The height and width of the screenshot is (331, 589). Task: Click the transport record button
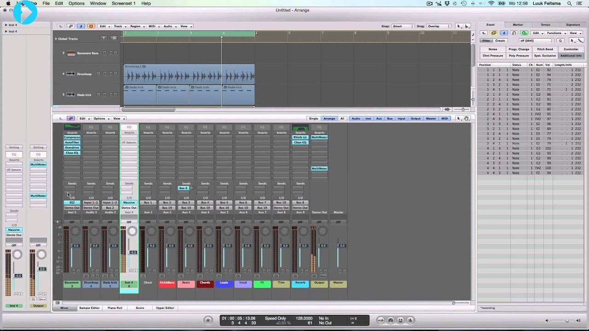(208, 320)
